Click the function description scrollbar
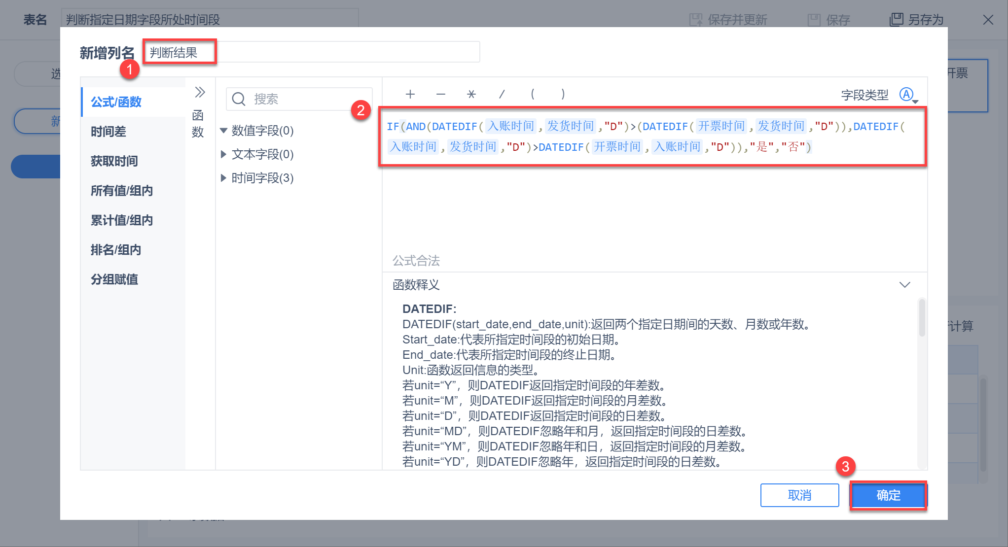The width and height of the screenshot is (1008, 547). (922, 318)
